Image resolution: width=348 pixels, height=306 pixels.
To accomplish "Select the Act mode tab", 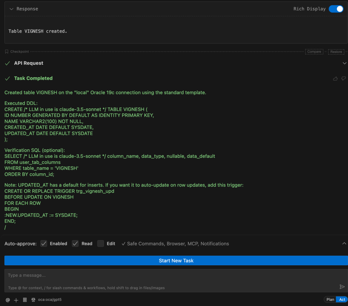I will pyautogui.click(x=342, y=300).
